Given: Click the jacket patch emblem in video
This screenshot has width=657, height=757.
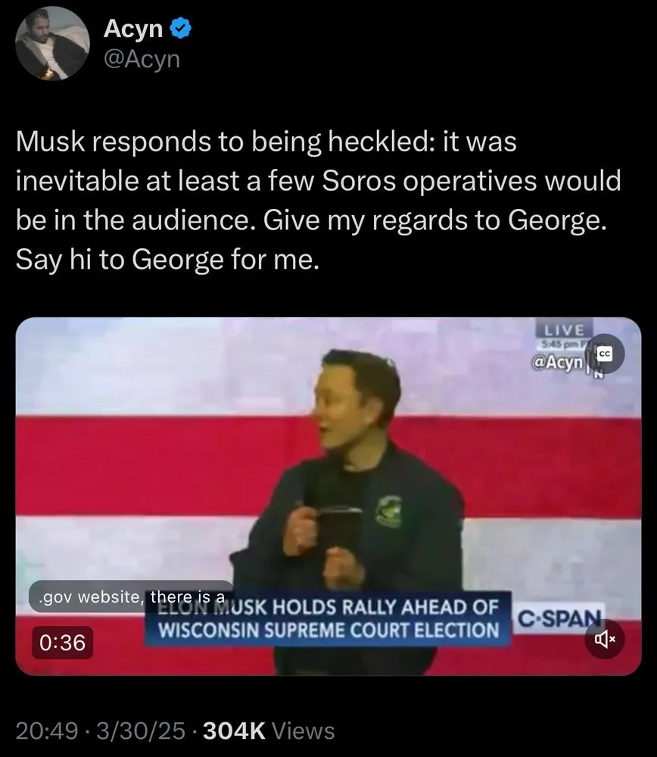Looking at the screenshot, I should click(388, 511).
